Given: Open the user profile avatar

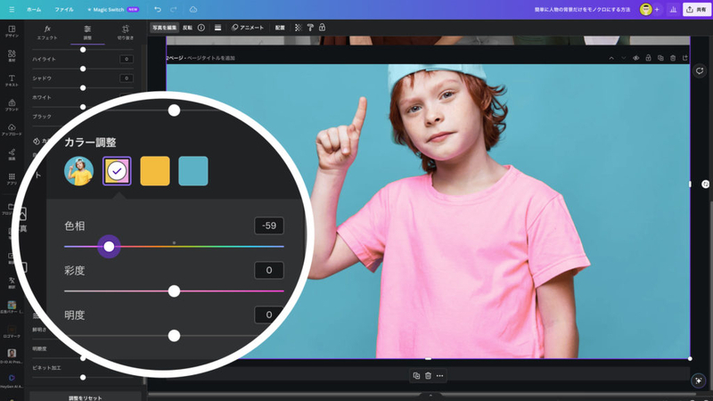Looking at the screenshot, I should (645, 9).
